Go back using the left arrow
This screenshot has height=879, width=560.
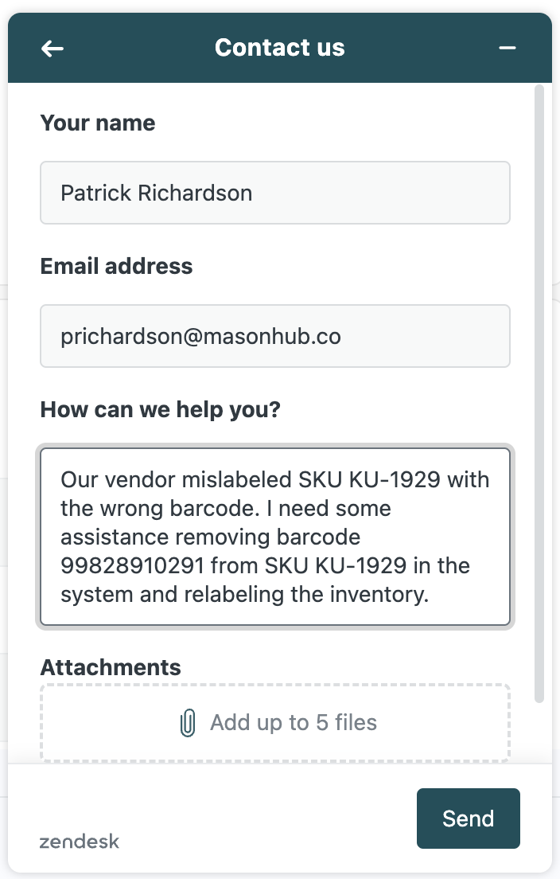(x=52, y=49)
